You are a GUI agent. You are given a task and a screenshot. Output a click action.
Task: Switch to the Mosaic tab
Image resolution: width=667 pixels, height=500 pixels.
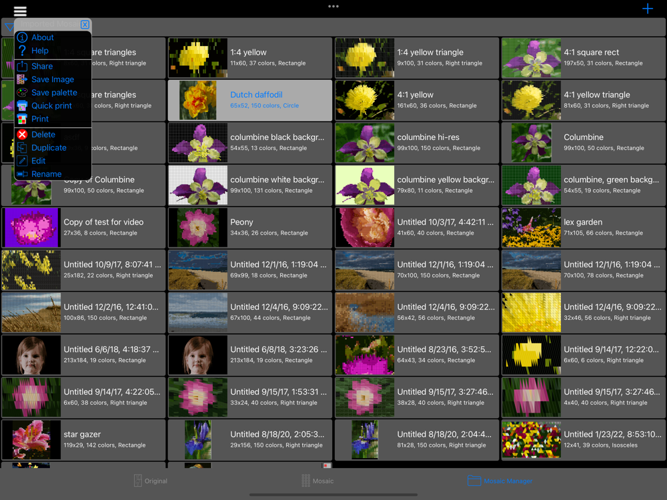pyautogui.click(x=317, y=481)
